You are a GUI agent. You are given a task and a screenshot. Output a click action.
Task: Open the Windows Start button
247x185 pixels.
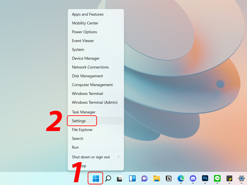pyautogui.click(x=96, y=179)
